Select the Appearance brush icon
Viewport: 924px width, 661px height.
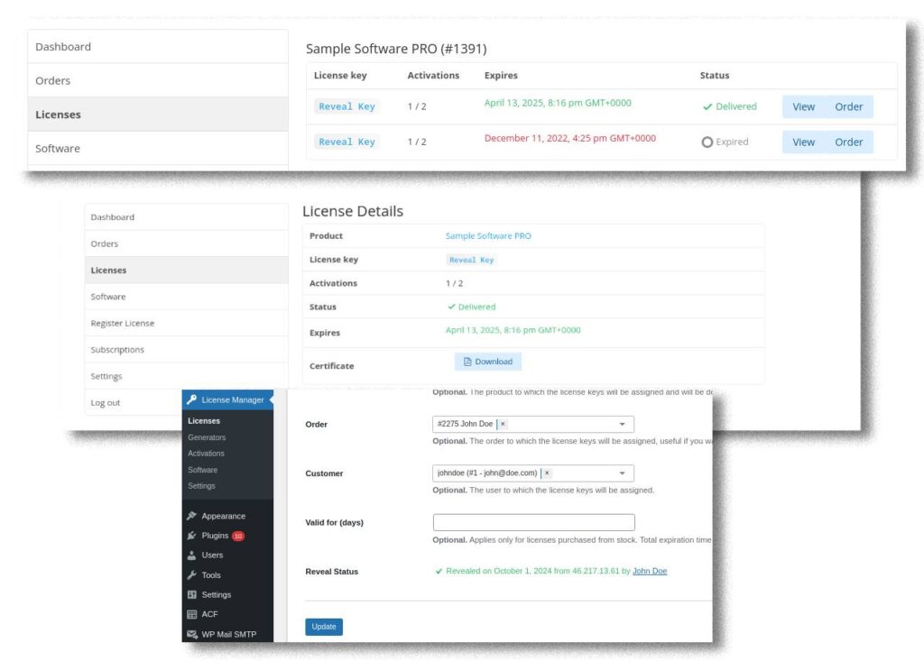pos(192,516)
